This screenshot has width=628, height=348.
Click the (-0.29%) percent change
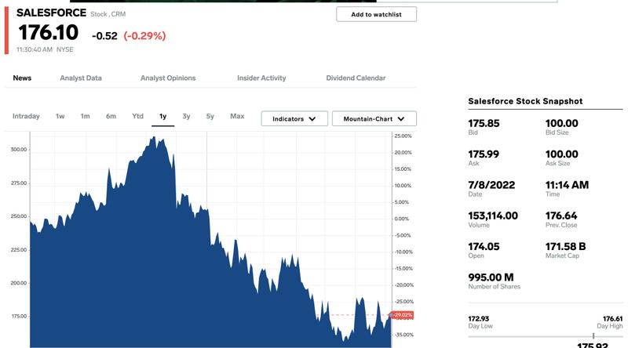(144, 36)
